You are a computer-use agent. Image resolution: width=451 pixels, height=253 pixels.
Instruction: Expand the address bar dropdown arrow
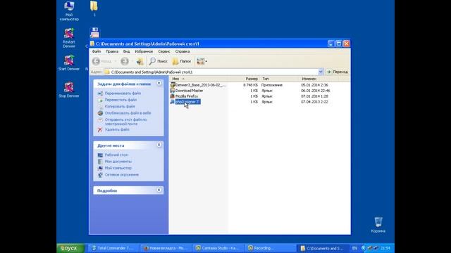tap(321, 72)
